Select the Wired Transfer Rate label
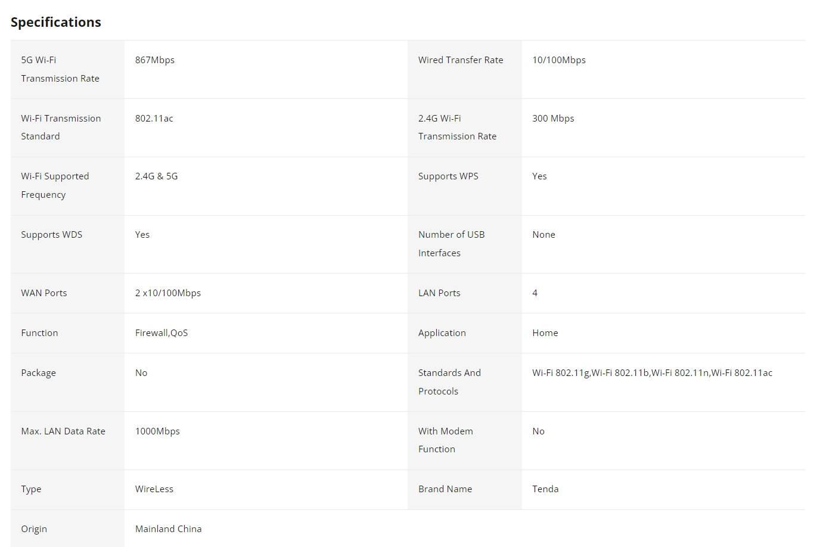 point(461,60)
